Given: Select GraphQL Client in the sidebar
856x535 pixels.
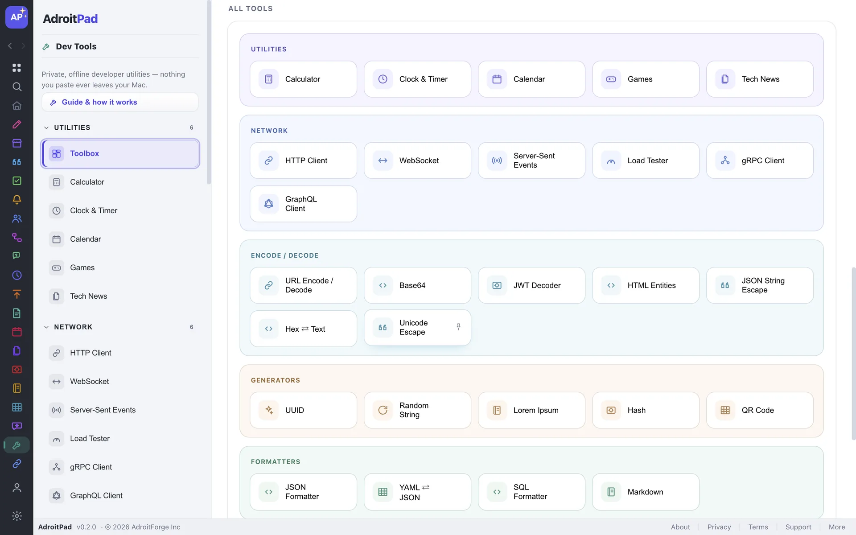Looking at the screenshot, I should (120, 495).
